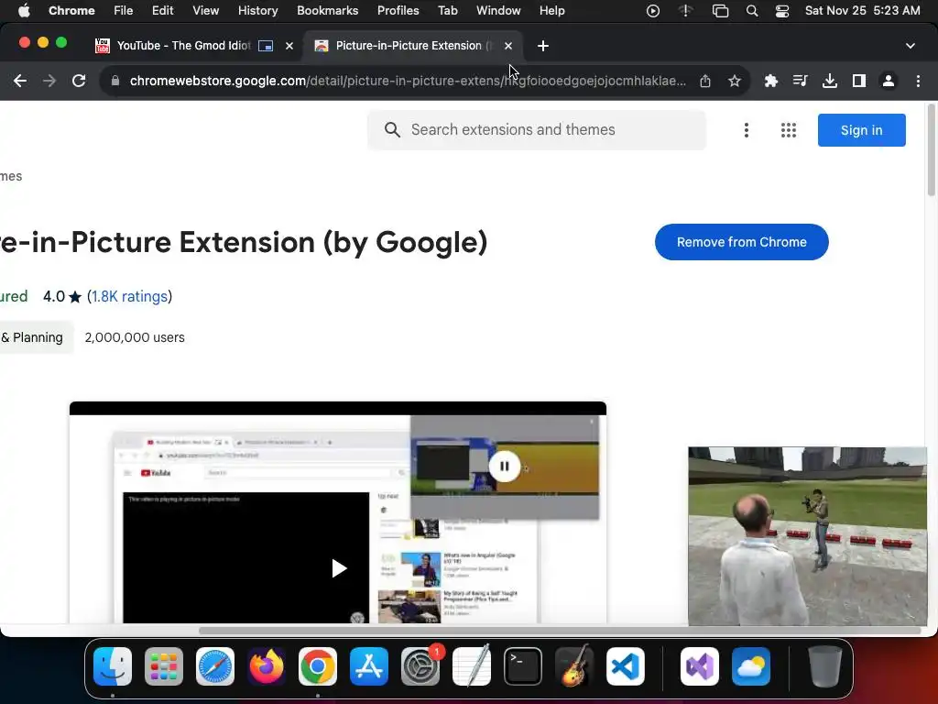
Task: Open Google Chrome from the Dock
Action: pos(318,666)
